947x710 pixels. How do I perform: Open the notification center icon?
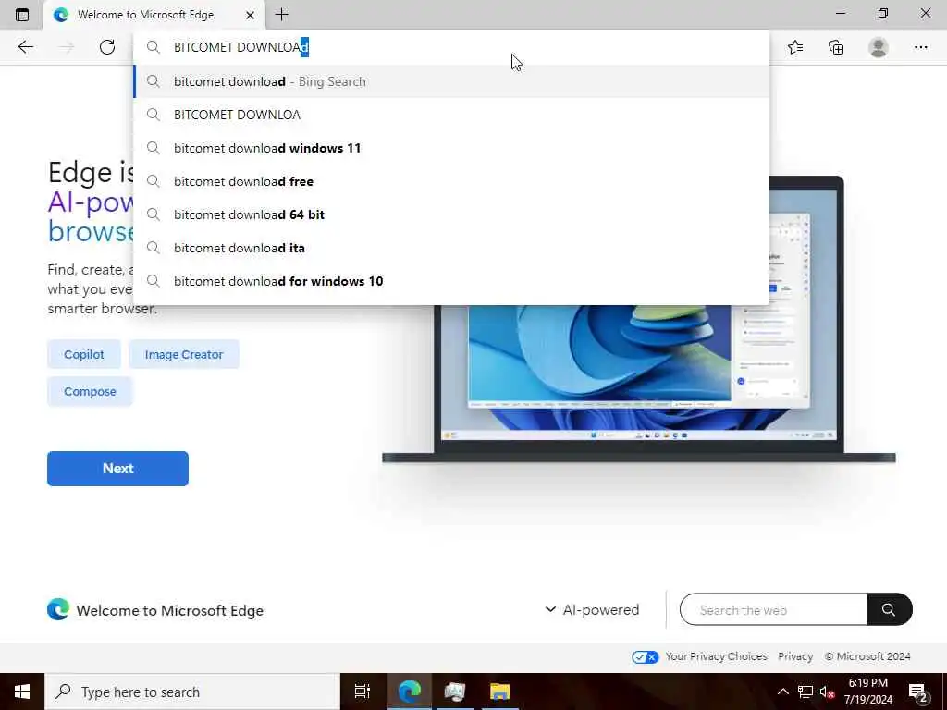click(918, 692)
